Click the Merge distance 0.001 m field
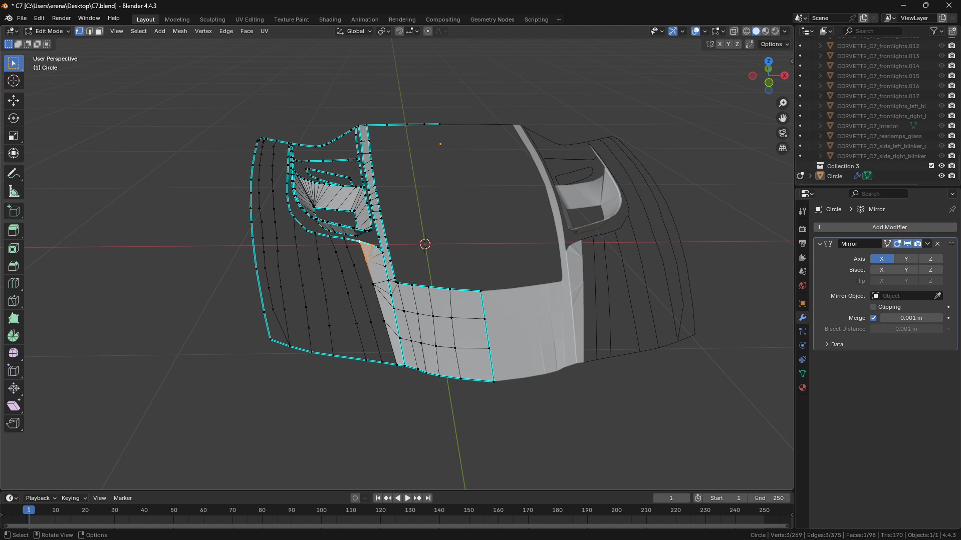The width and height of the screenshot is (961, 540). click(x=911, y=318)
